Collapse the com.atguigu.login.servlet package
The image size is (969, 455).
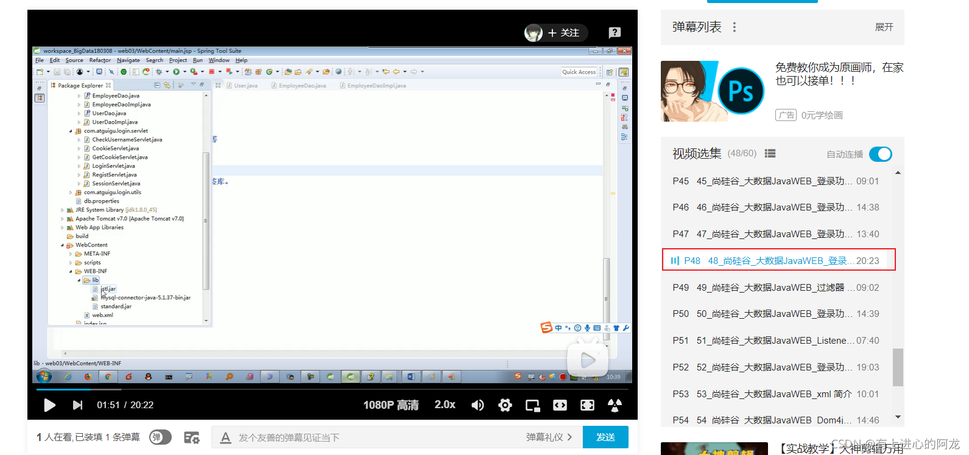pyautogui.click(x=71, y=131)
